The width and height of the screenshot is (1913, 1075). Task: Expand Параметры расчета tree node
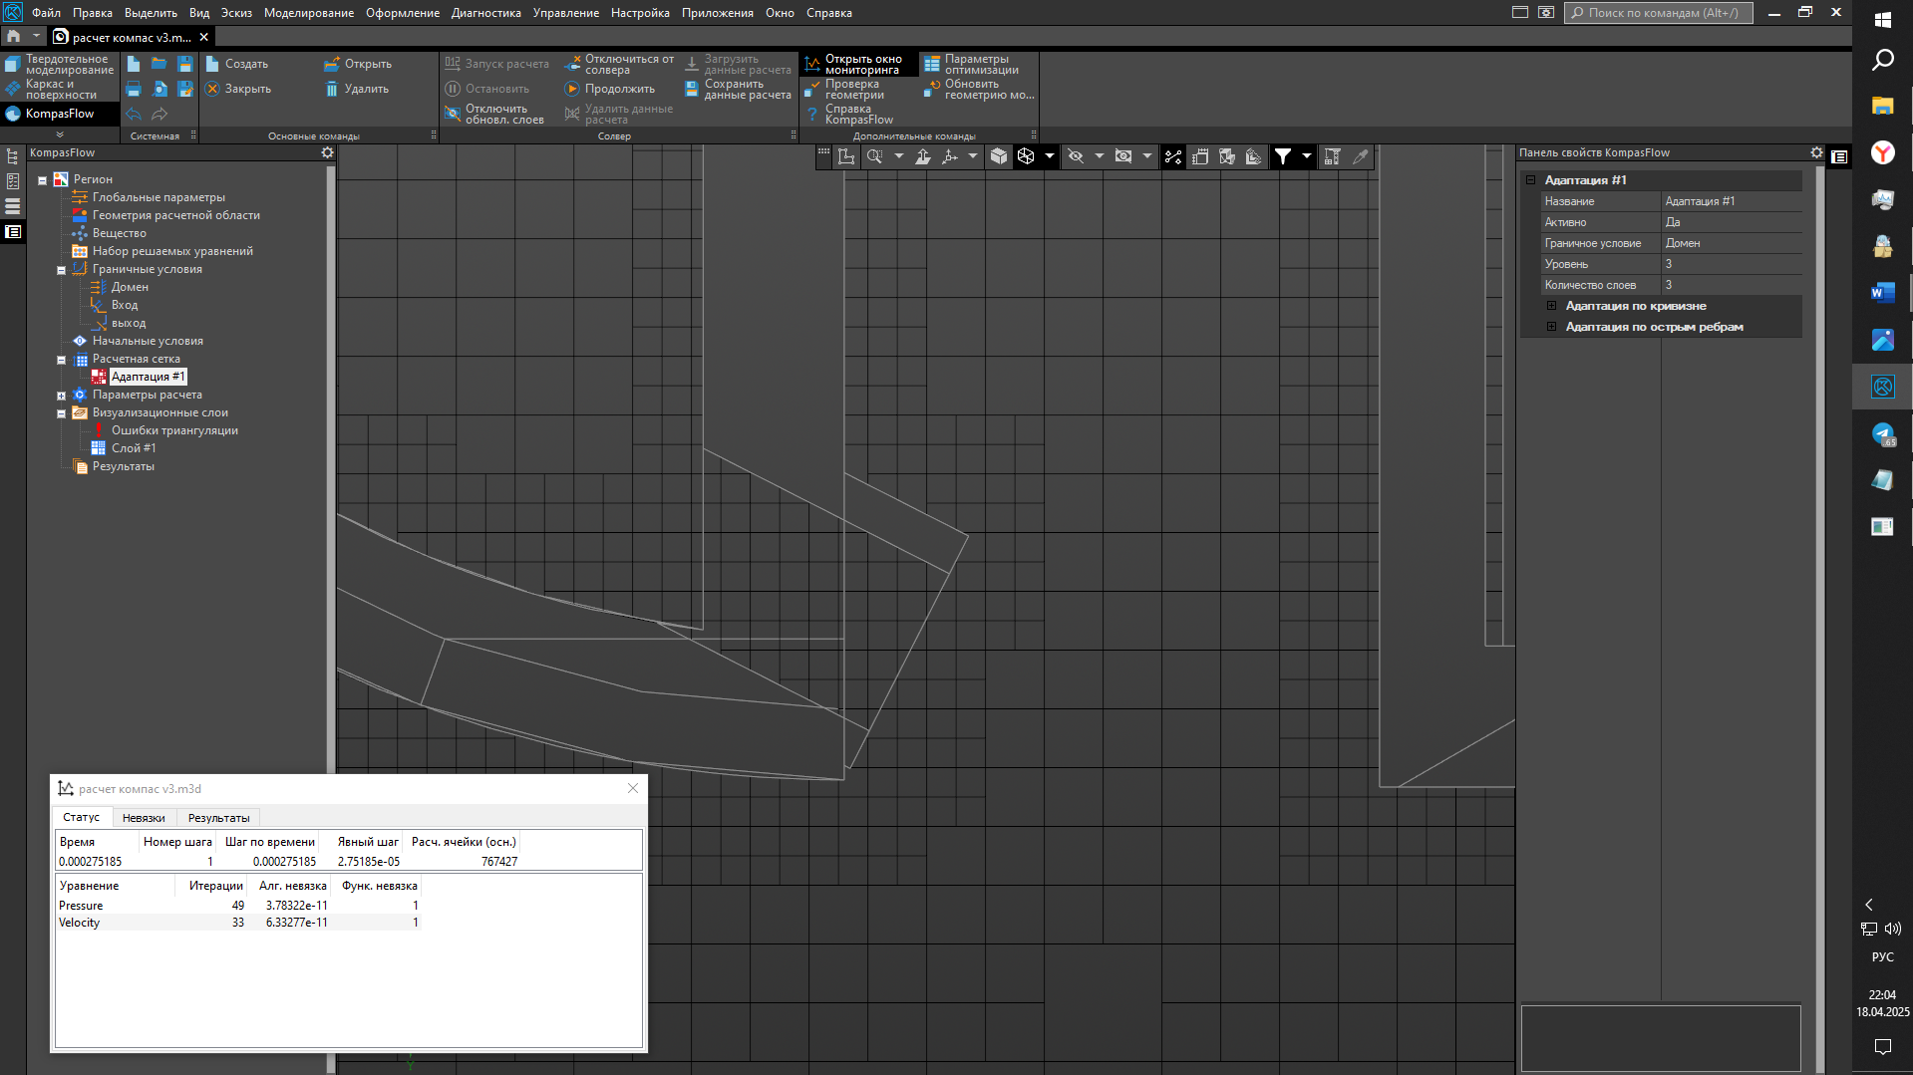[61, 396]
